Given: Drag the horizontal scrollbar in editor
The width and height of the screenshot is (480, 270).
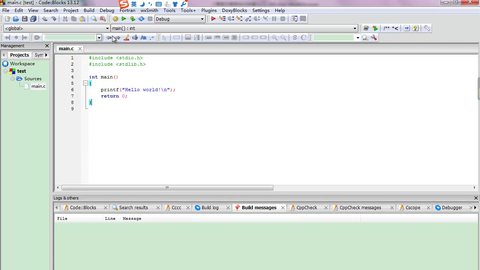Looking at the screenshot, I should (167, 187).
